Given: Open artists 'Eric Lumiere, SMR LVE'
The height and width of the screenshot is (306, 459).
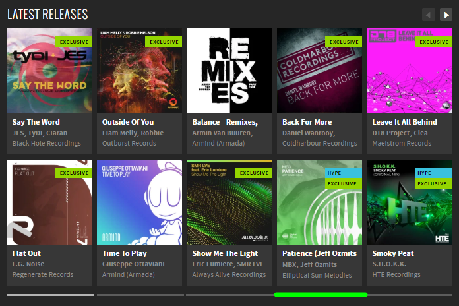Looking at the screenshot, I should click(x=228, y=264).
